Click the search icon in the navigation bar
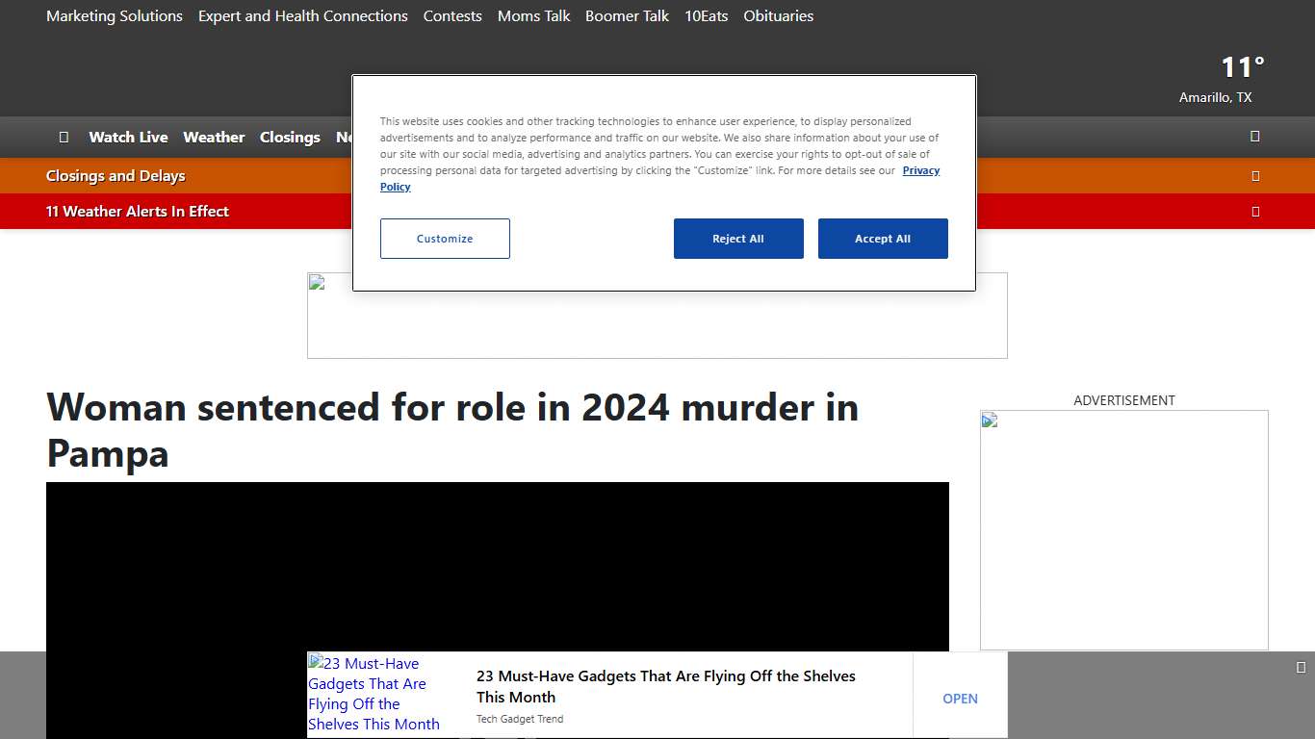 [x=1254, y=137]
